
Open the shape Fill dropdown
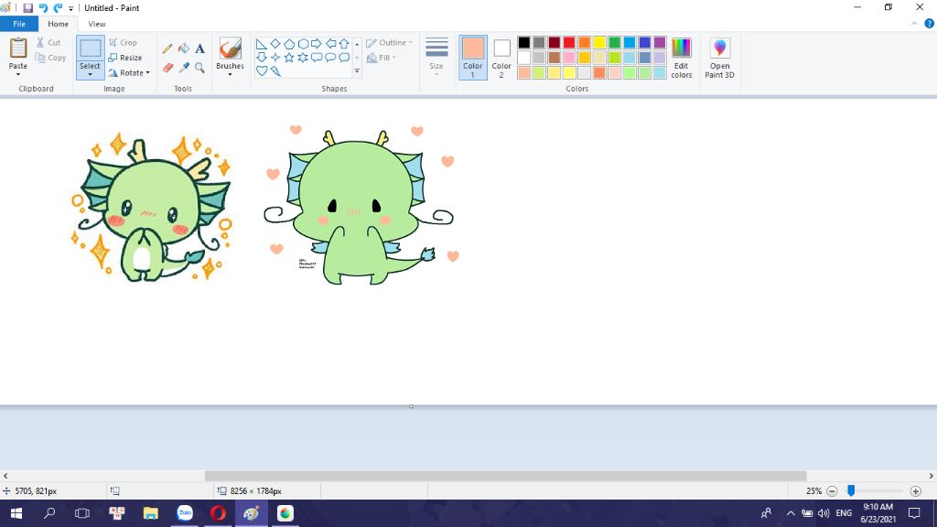click(x=382, y=58)
